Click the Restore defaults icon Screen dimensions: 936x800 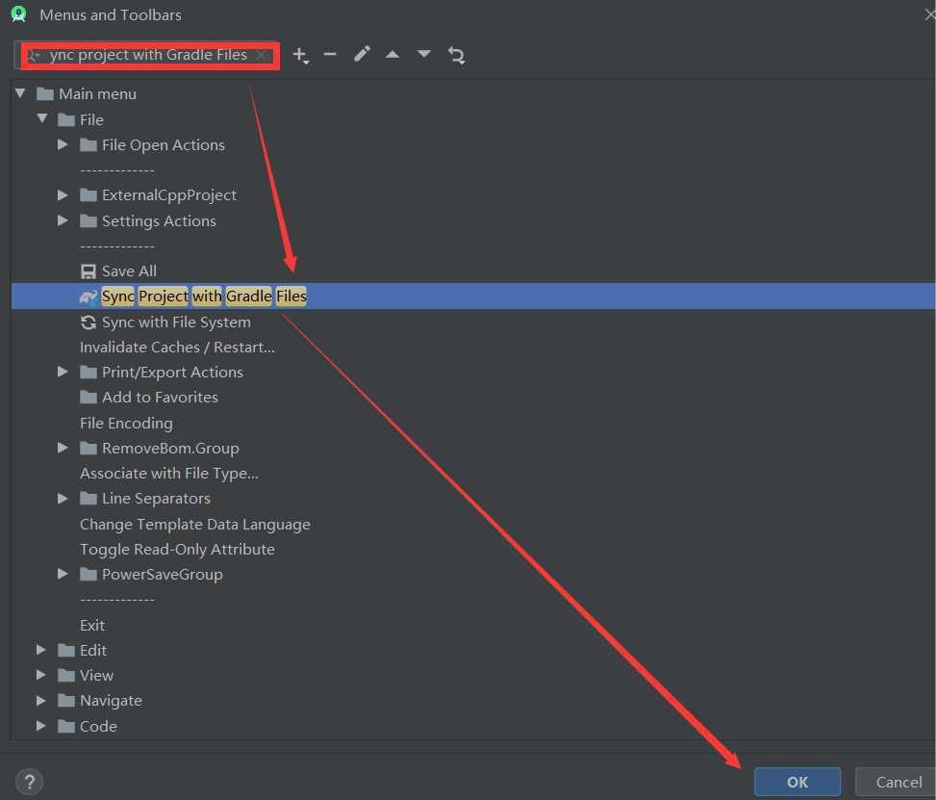point(456,56)
